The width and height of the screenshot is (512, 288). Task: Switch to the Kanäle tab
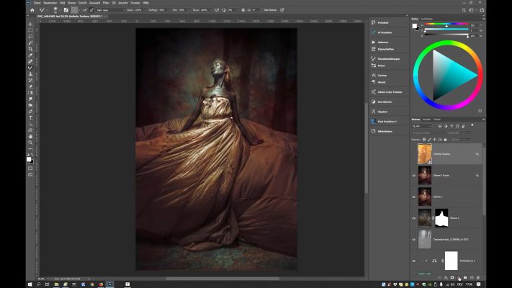tap(426, 119)
